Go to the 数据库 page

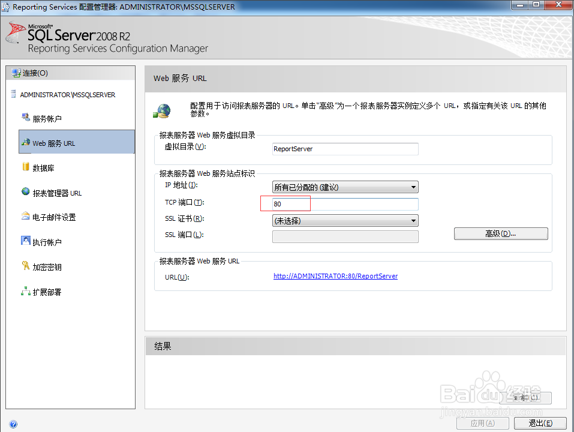pyautogui.click(x=44, y=168)
